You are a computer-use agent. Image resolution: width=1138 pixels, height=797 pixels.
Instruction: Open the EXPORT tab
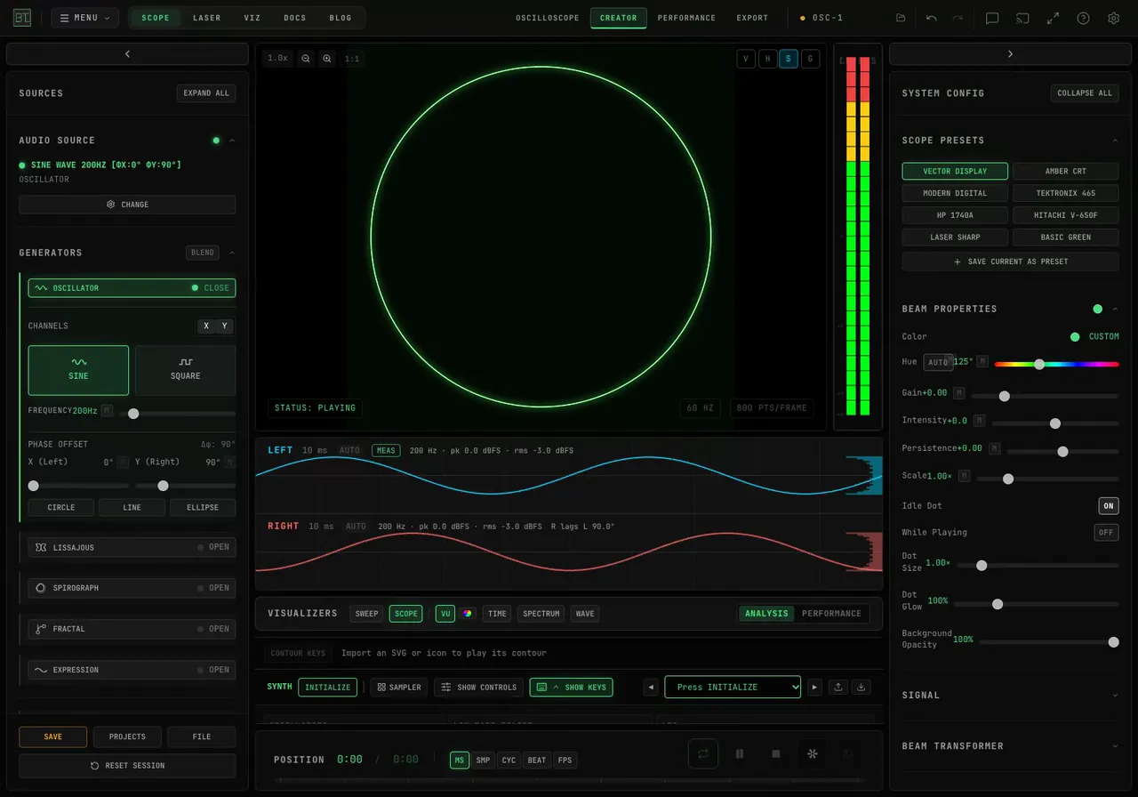[x=752, y=18]
